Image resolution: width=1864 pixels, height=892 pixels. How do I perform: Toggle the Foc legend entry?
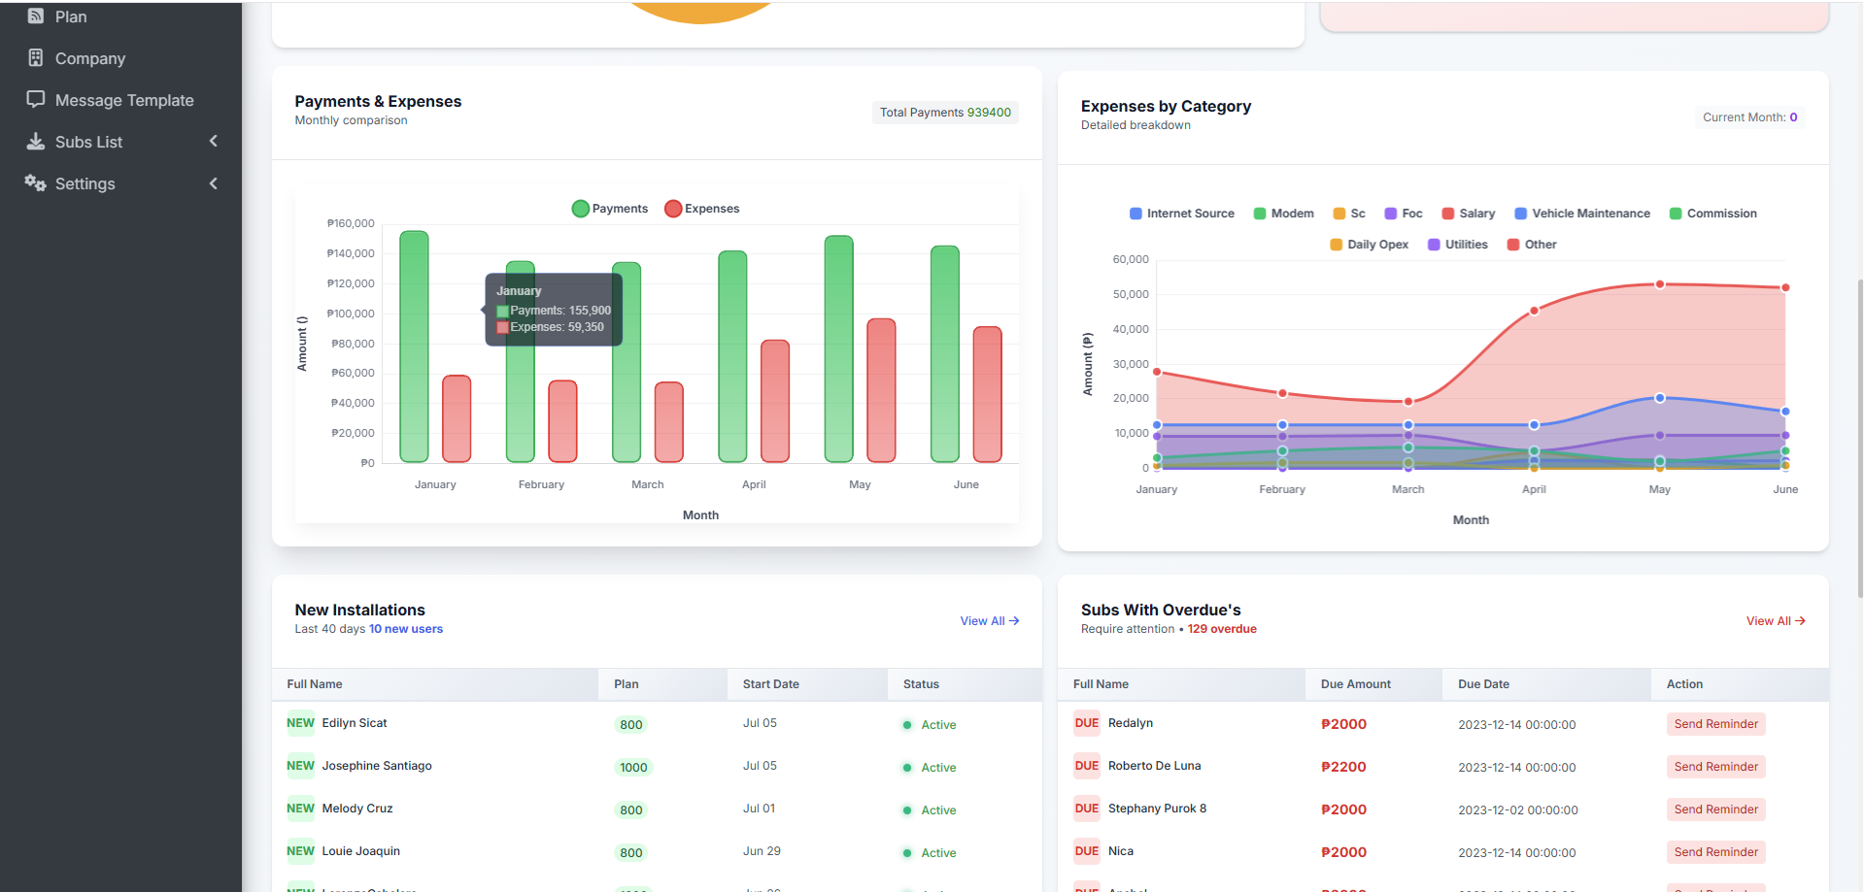click(x=1404, y=214)
